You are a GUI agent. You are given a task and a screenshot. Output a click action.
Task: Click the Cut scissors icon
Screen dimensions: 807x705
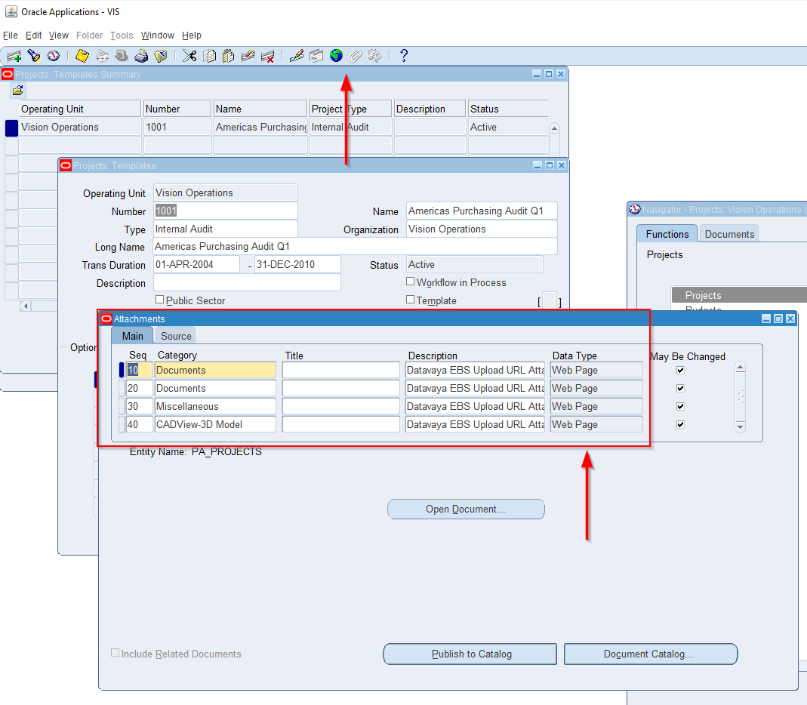189,56
